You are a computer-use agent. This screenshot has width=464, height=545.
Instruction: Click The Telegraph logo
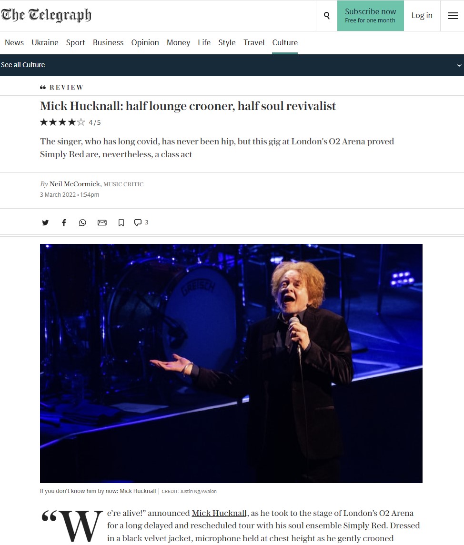click(x=46, y=15)
